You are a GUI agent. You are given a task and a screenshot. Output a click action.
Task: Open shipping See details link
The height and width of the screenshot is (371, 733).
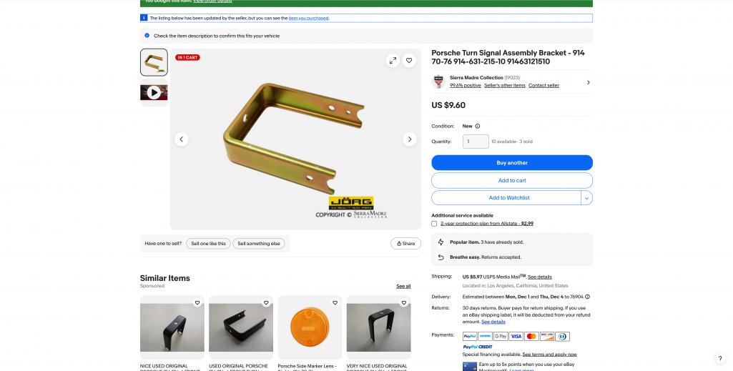(x=539, y=277)
